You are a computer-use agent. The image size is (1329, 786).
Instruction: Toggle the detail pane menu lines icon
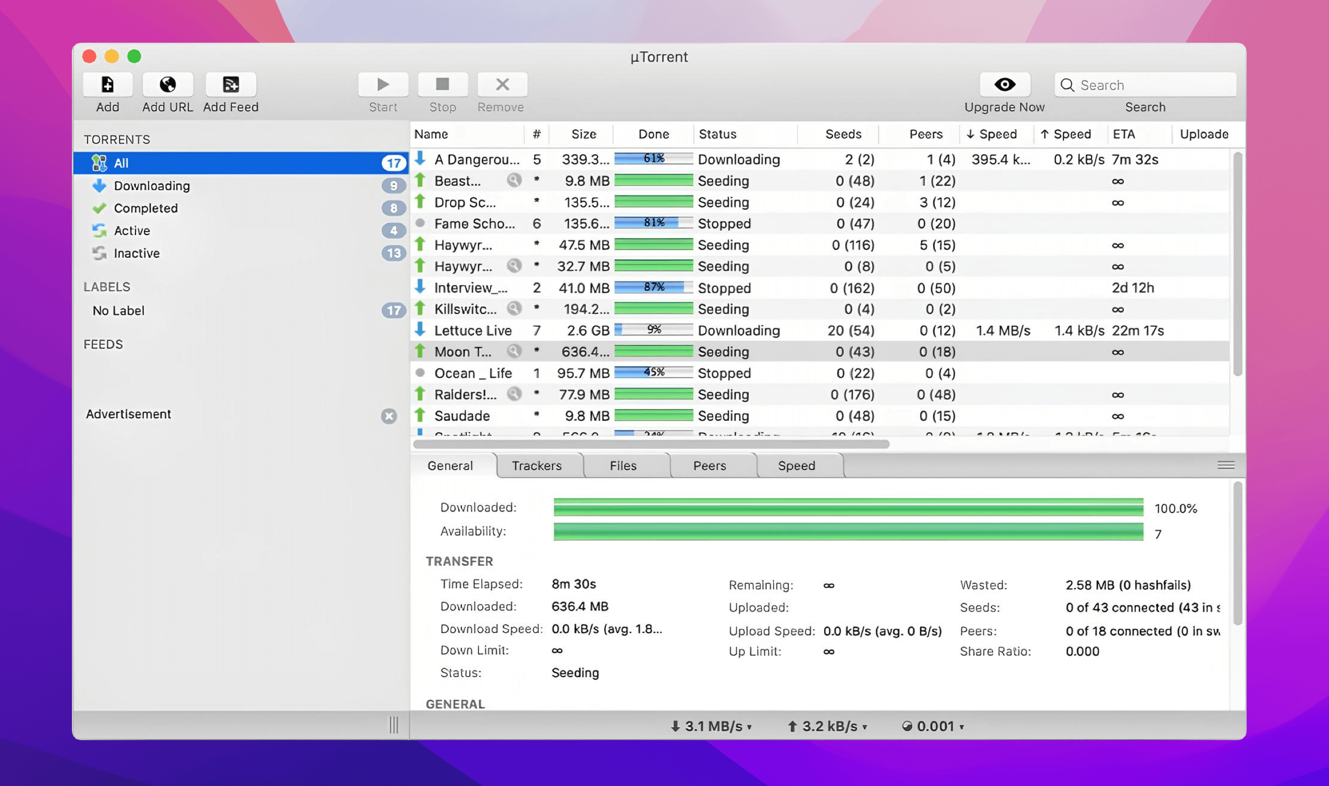(1226, 466)
